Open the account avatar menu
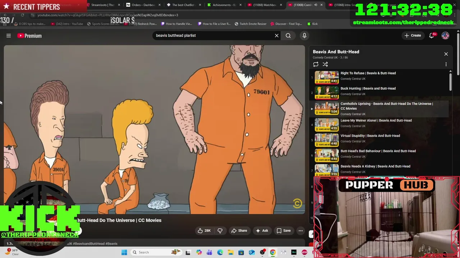This screenshot has height=258, width=460. pyautogui.click(x=445, y=35)
